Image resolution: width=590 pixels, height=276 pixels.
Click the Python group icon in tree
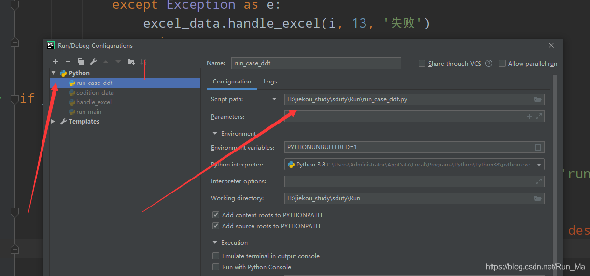(x=63, y=73)
